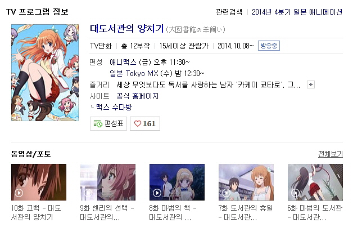Open the 8화 마법의 책 episode title text
This screenshot has width=353, height=227.
click(173, 212)
